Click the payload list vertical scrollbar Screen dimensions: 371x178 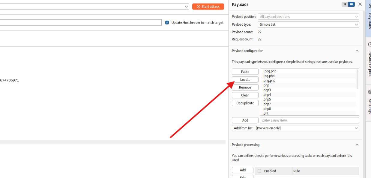pyautogui.click(x=357, y=79)
